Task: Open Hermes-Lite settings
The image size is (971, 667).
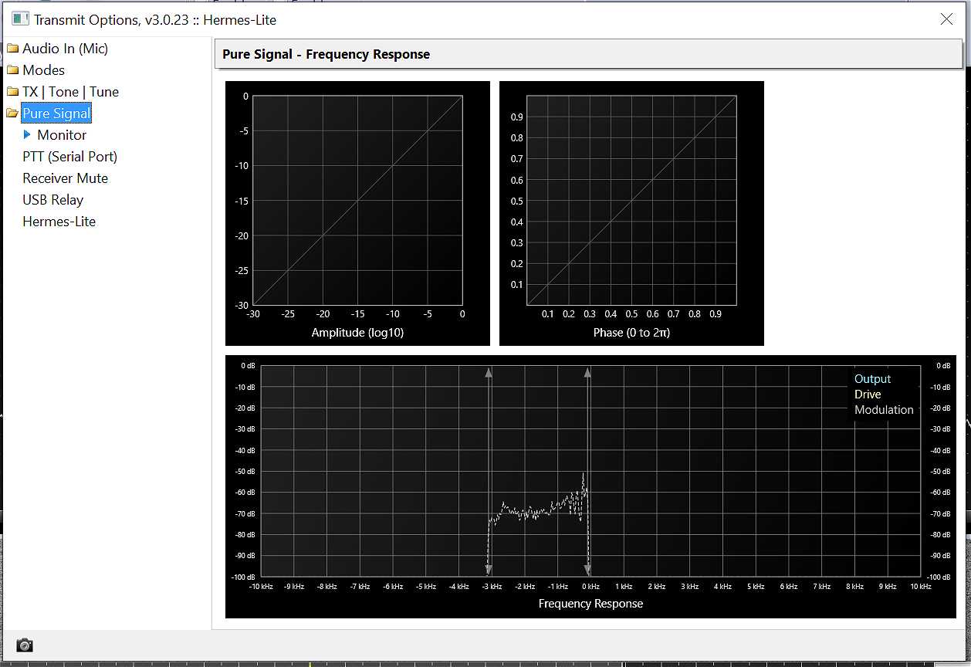Action: pyautogui.click(x=59, y=222)
